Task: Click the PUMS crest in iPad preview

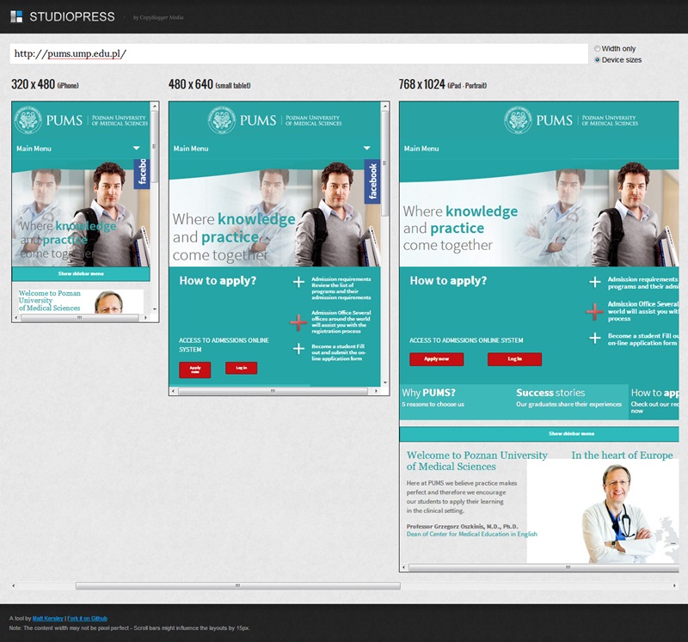Action: 518,120
